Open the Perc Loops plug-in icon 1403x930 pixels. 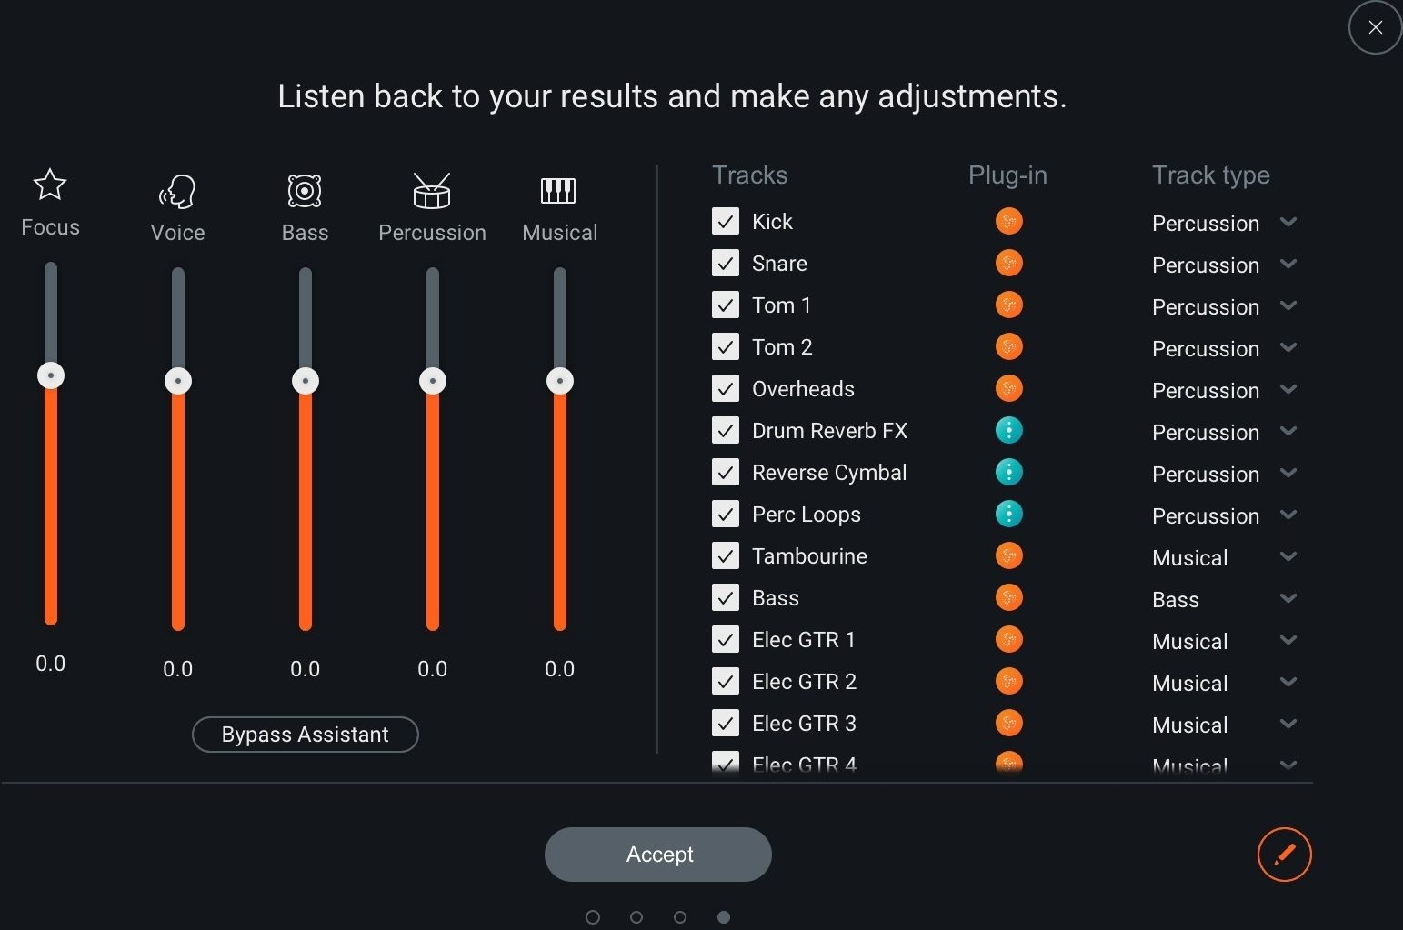click(1009, 514)
